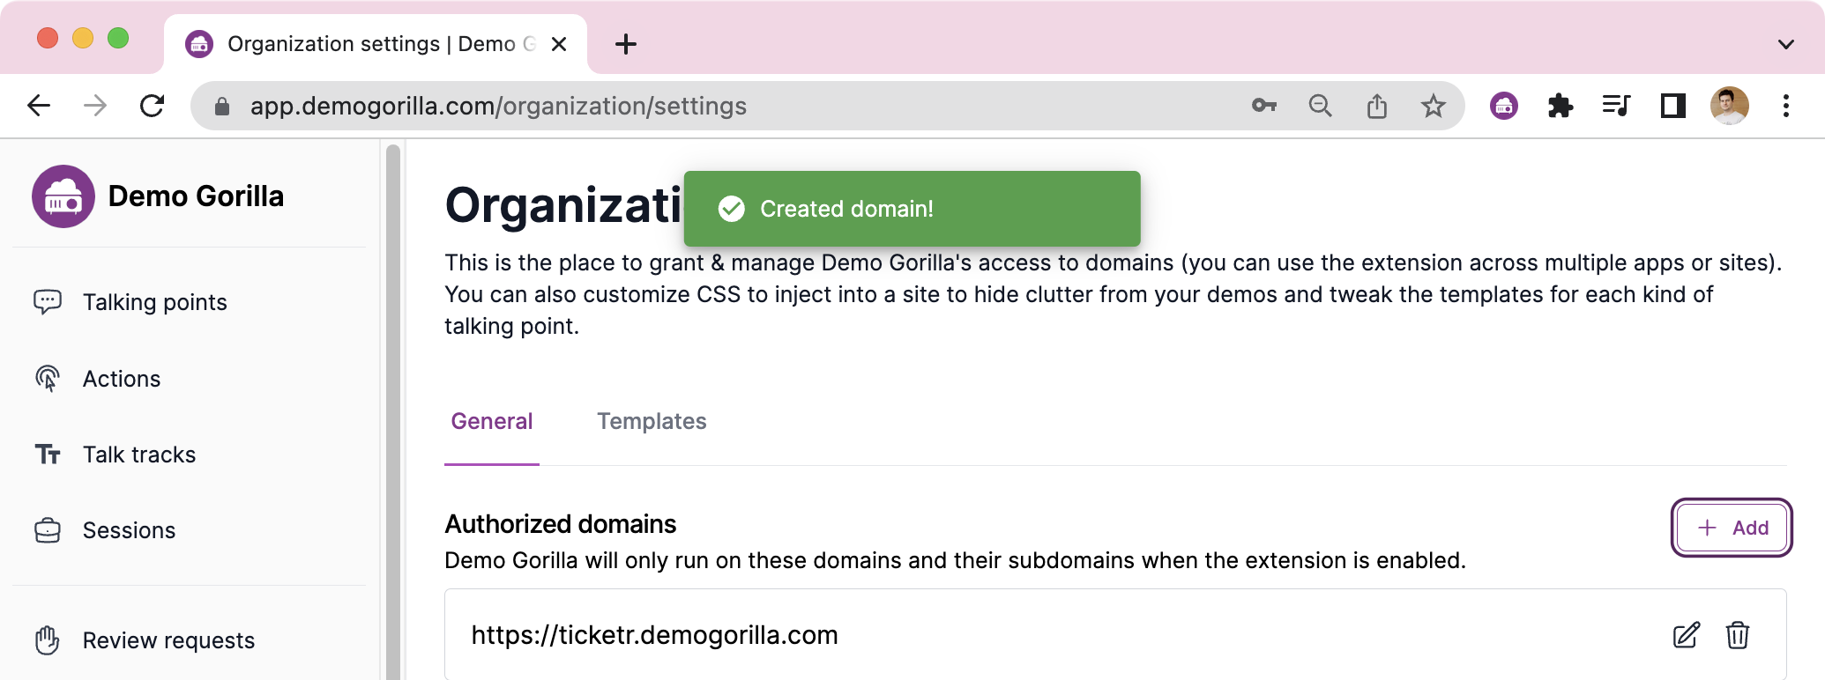Switch to the General tab

pyautogui.click(x=492, y=421)
